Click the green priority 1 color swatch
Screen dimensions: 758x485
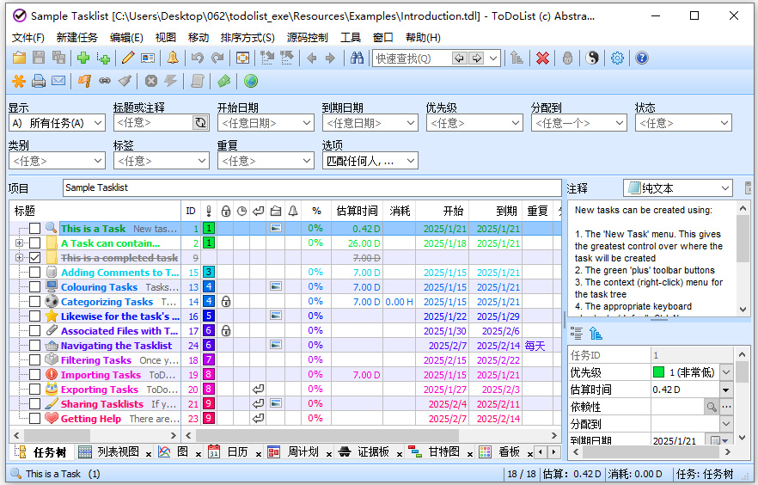(x=659, y=372)
